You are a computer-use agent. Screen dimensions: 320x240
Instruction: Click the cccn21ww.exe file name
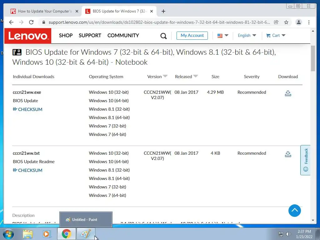(27, 92)
